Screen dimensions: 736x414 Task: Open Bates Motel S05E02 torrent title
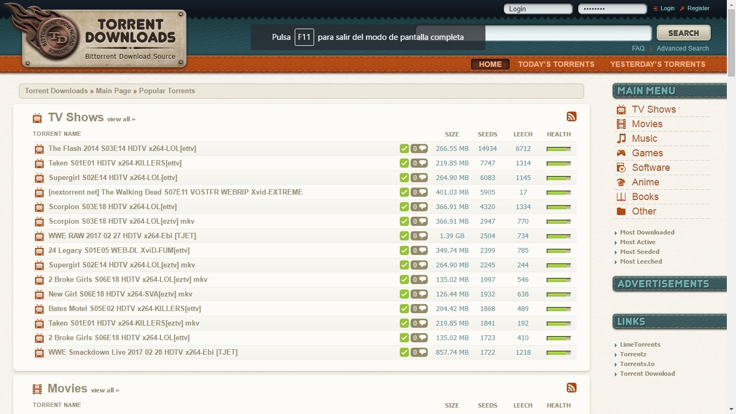pyautogui.click(x=124, y=309)
